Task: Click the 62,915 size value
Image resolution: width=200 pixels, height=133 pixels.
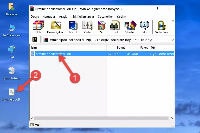Action: pos(113,54)
